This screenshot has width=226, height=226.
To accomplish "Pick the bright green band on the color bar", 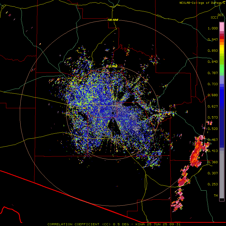I will click(x=222, y=69).
